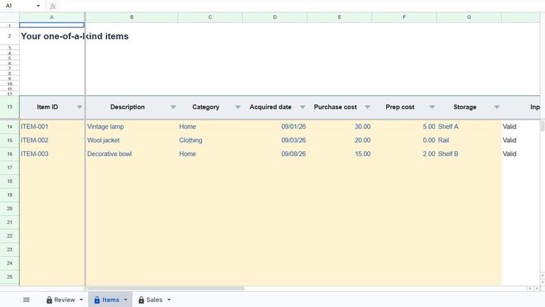Select column B header

coord(132,17)
